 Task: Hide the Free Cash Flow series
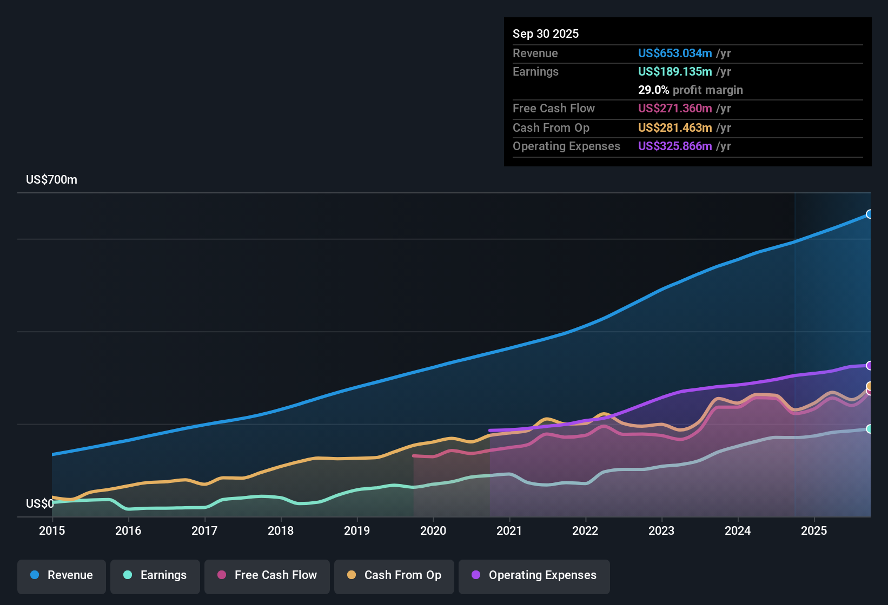267,575
